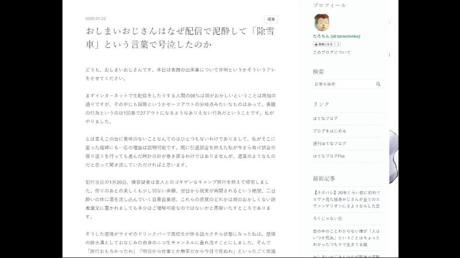Open the ブログをはじめる link

[x=330, y=131]
